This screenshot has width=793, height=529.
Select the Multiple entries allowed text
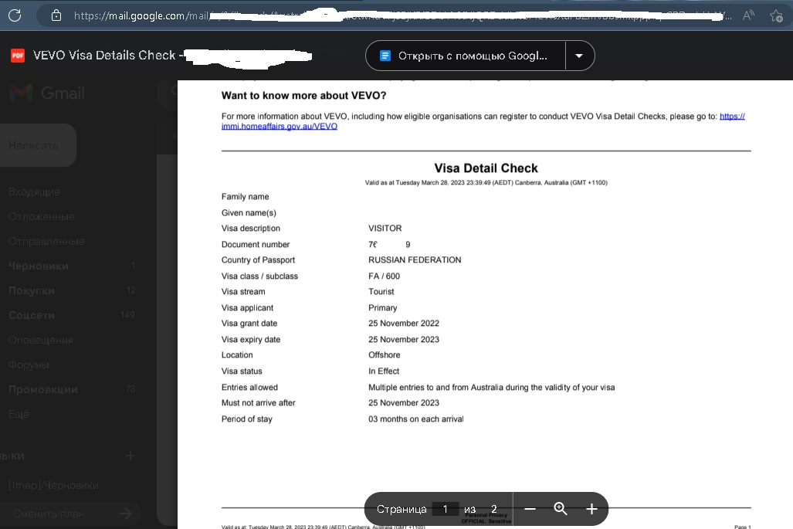[x=492, y=388]
